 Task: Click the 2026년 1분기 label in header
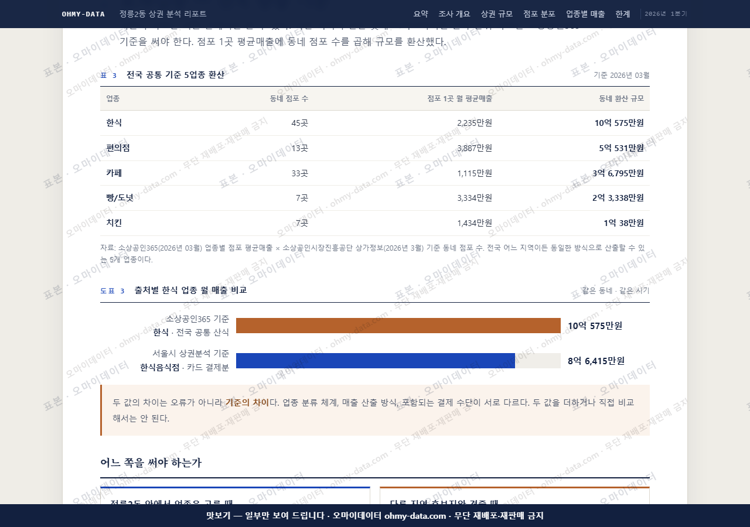tap(666, 14)
